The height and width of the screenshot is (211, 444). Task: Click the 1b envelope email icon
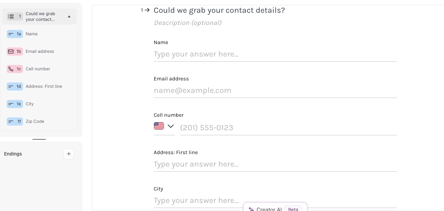tap(11, 51)
